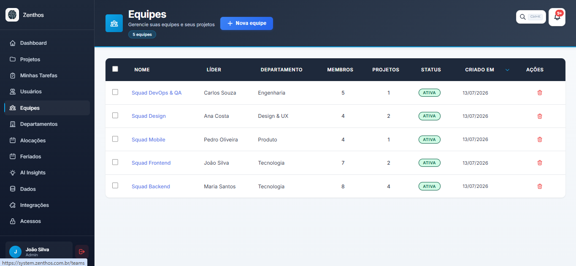Click Ativa status badge for Squad Backend
Viewport: 576px width, 266px height.
(429, 186)
